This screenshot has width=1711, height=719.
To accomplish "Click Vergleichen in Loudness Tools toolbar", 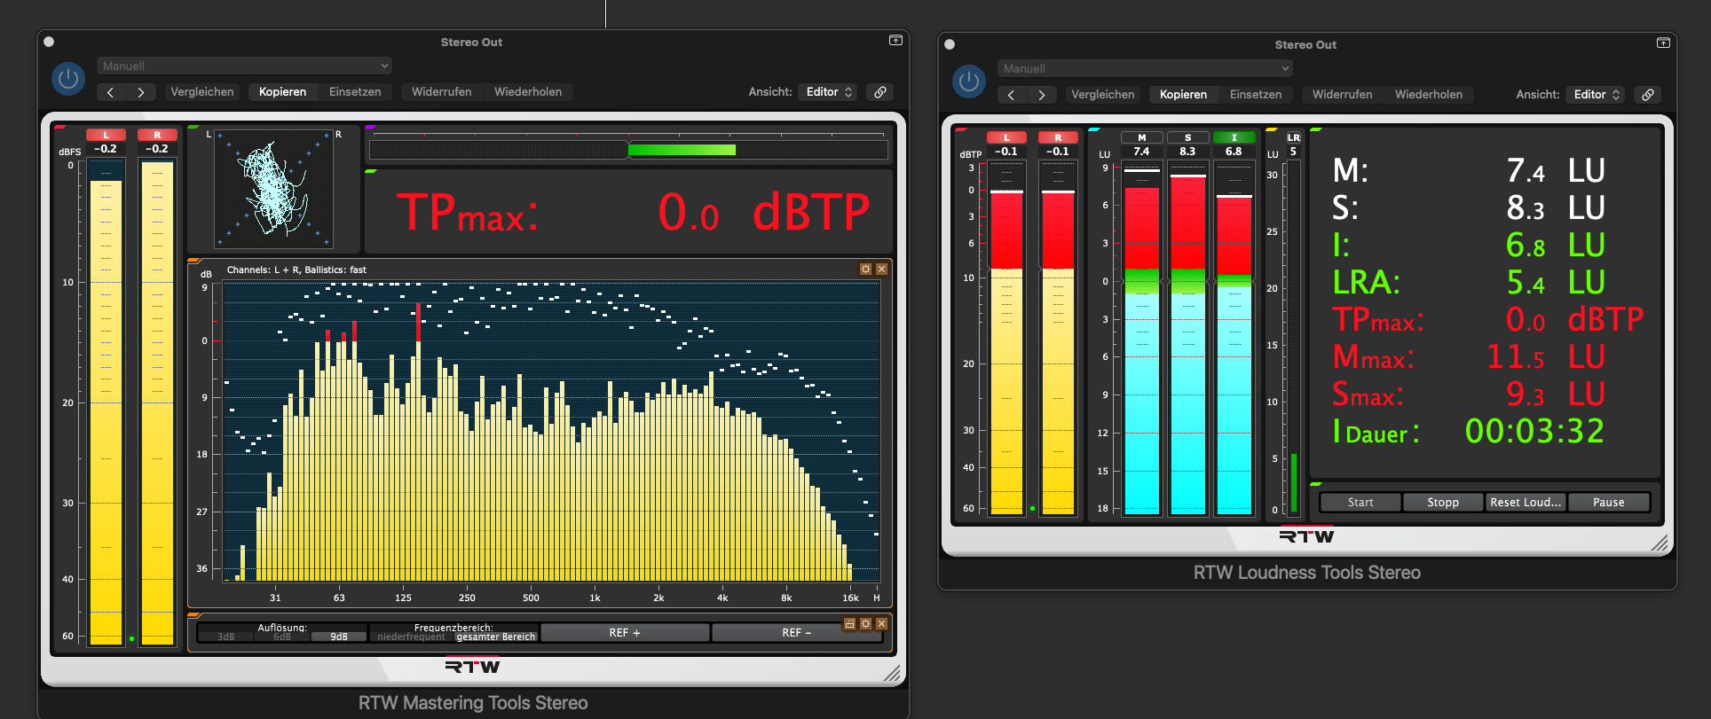I will coord(1102,95).
